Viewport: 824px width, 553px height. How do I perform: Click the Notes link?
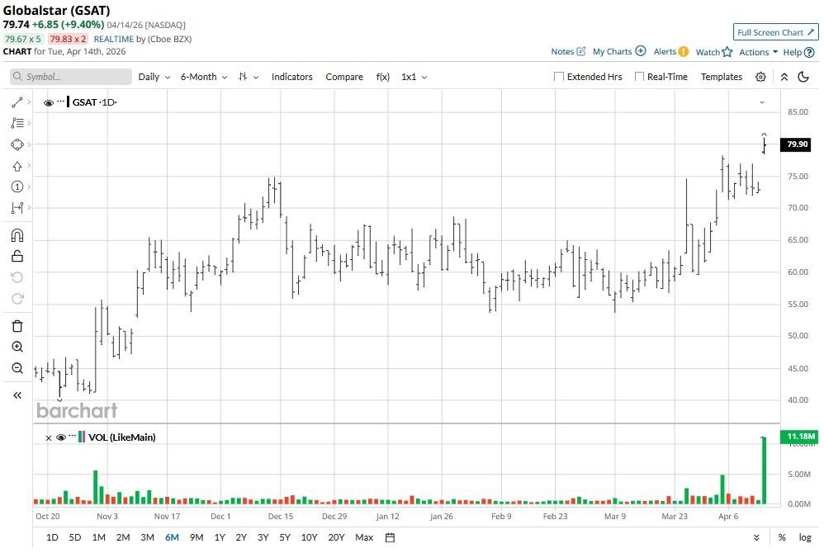[x=562, y=51]
